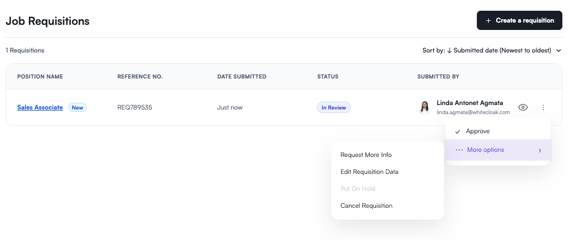Click the down arrow sort direction icon
This screenshot has height=240, width=572.
[449, 50]
